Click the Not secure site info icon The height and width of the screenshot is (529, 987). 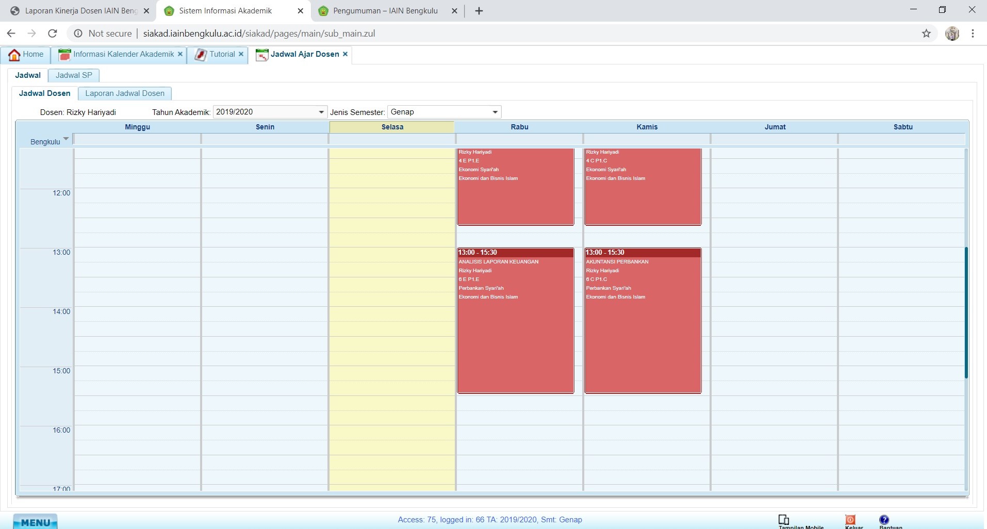(x=78, y=34)
